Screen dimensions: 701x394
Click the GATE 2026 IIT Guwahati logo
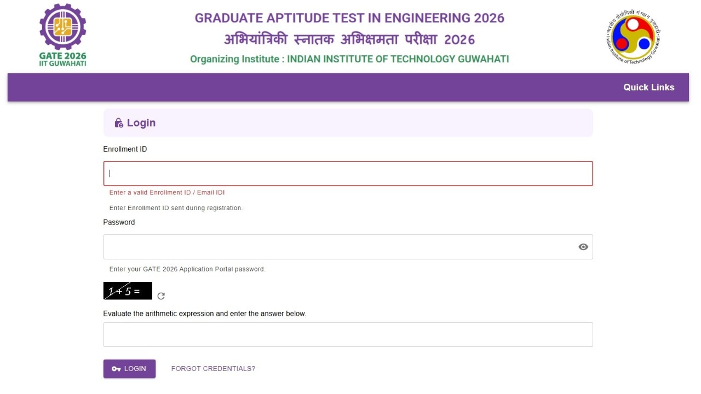(x=62, y=34)
